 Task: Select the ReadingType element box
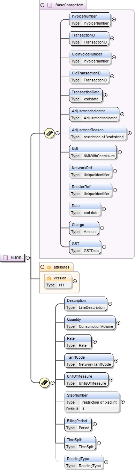(84, 462)
